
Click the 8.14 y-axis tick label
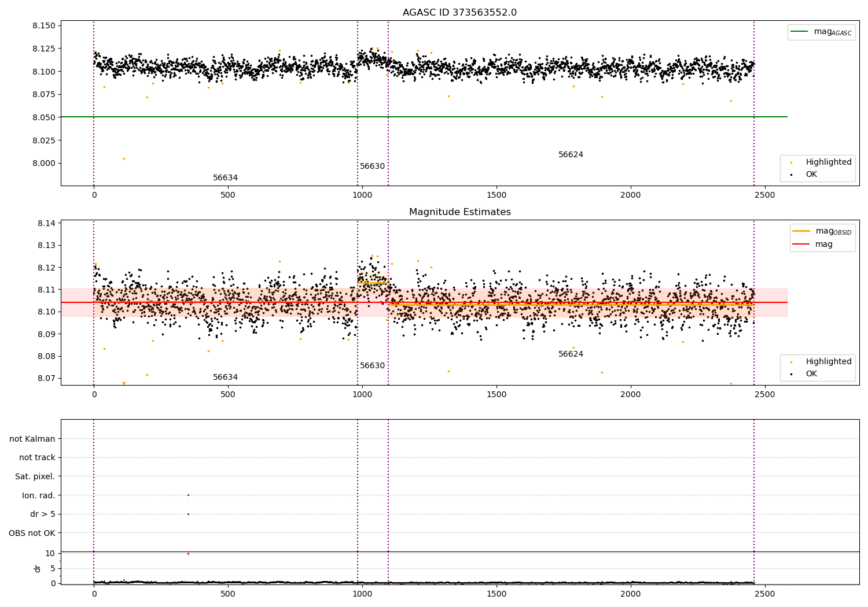tap(46, 224)
